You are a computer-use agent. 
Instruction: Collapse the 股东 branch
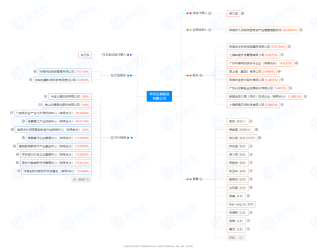(x=201, y=75)
